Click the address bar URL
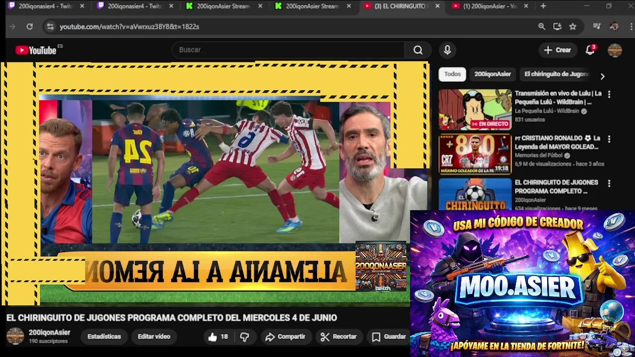The image size is (635, 357). pyautogui.click(x=129, y=26)
